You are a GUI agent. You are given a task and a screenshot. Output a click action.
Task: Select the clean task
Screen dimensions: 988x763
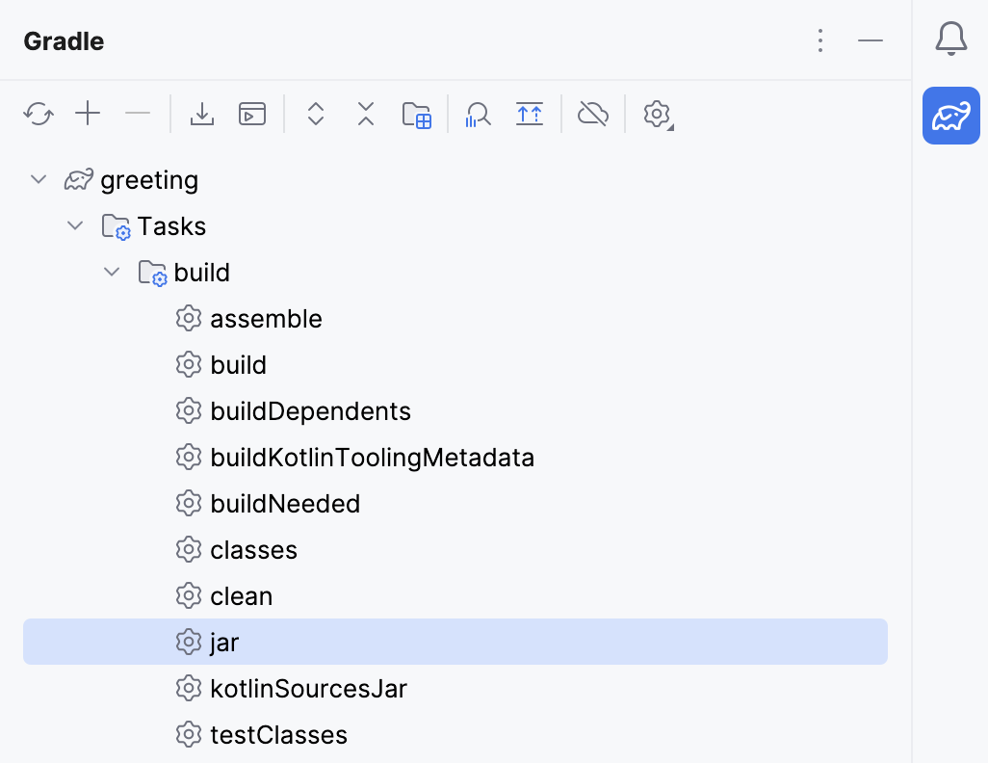241,595
